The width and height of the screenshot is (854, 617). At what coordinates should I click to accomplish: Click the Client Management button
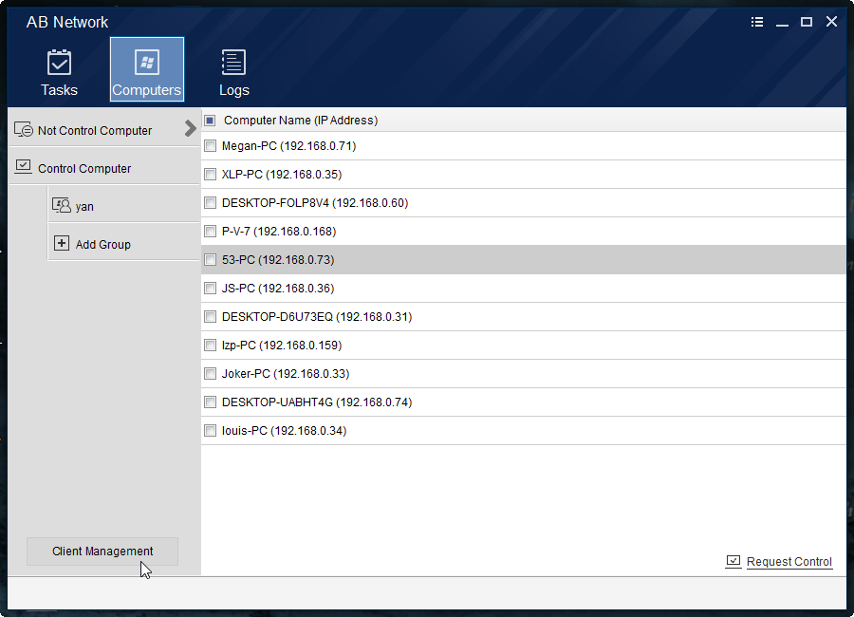point(102,552)
